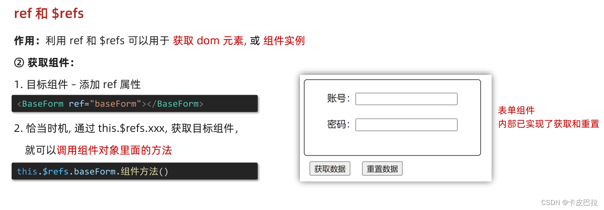The height and width of the screenshot is (210, 604).
Task: Click the 获取 dom 元素 red text
Action: coord(209,41)
